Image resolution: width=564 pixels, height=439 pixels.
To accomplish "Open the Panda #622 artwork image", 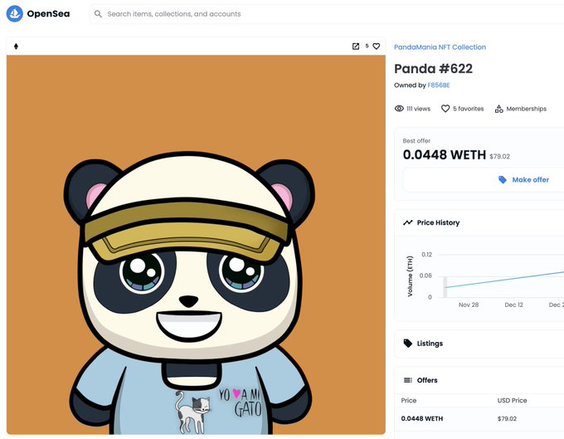I will click(x=196, y=245).
